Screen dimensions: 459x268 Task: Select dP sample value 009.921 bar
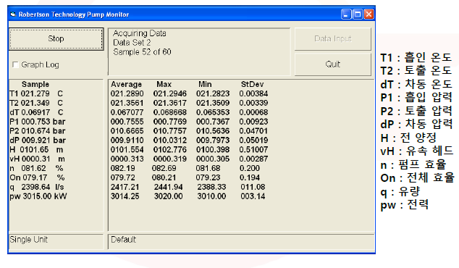pyautogui.click(x=43, y=141)
